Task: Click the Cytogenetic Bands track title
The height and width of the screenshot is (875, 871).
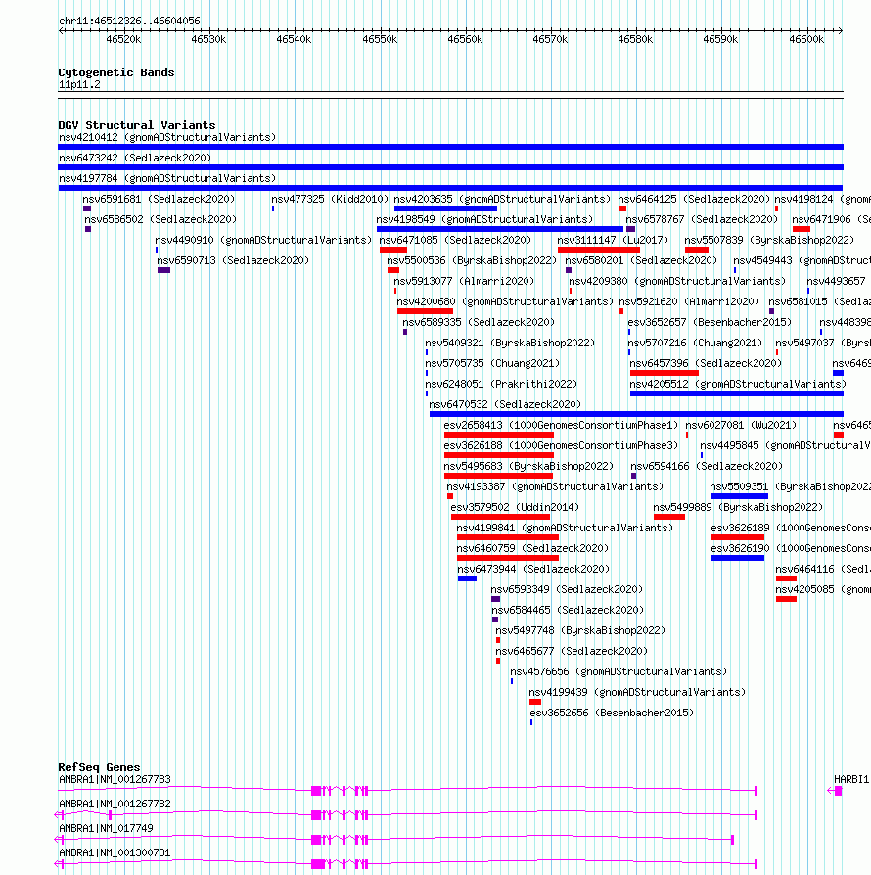Action: tap(116, 73)
